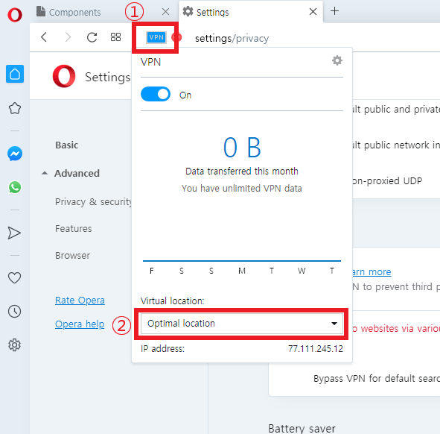Click the 0 B data counter

242,148
